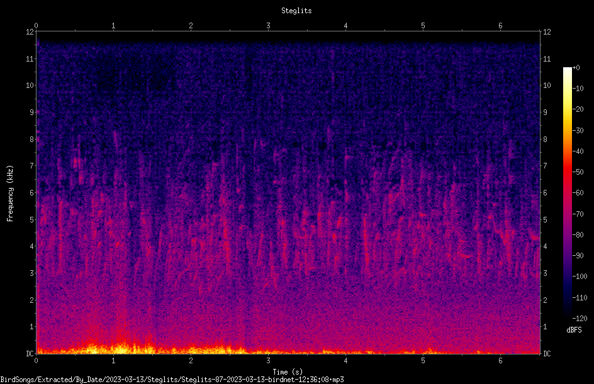Screen dimensions: 594x384
Task: Click the -50 red area of color bar
Action: (x=567, y=172)
